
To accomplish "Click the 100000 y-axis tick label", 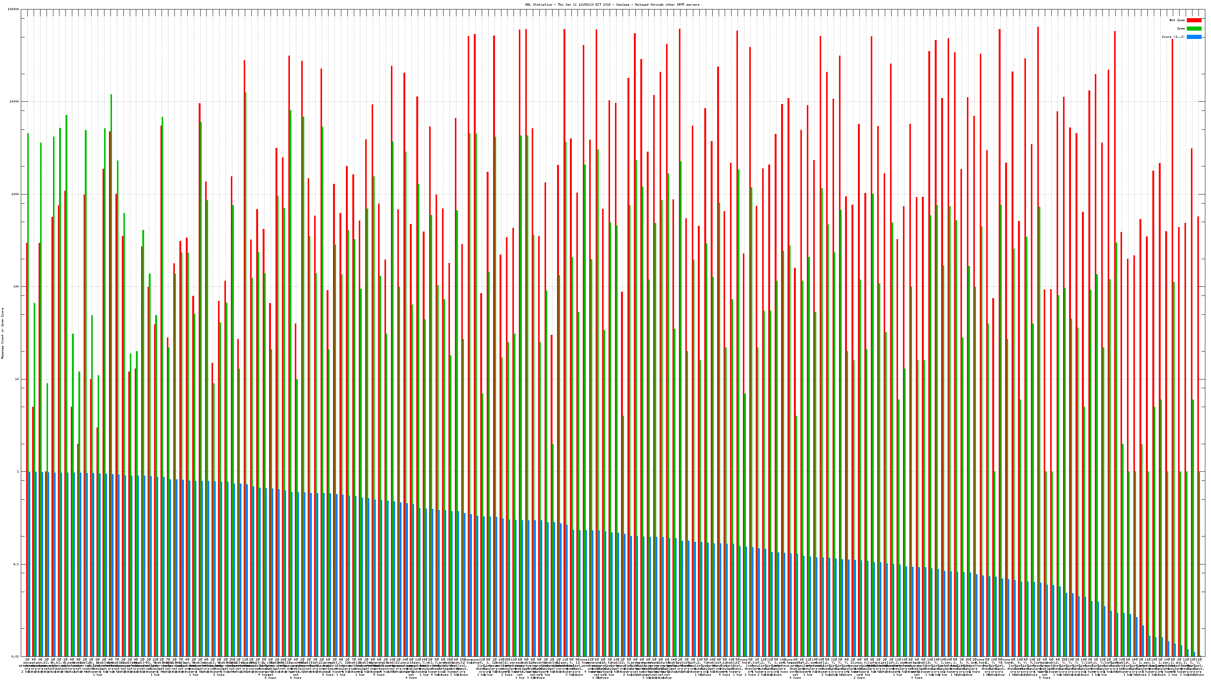I will [x=14, y=9].
